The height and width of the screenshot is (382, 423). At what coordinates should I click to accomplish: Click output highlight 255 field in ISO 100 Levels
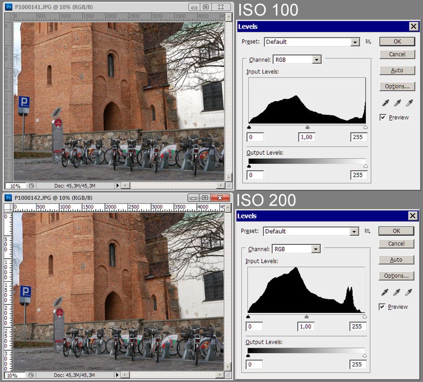(359, 175)
